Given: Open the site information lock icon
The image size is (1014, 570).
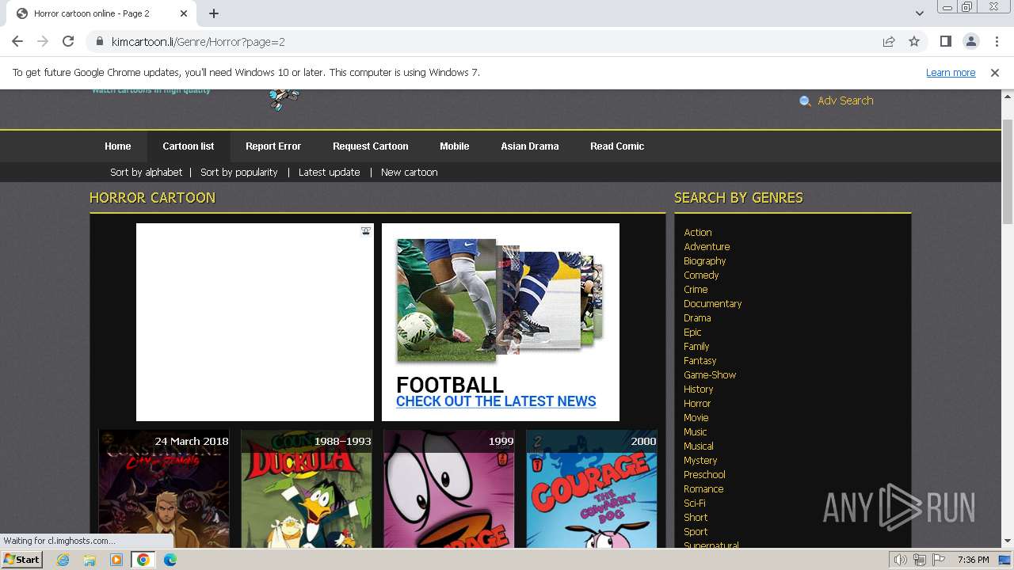Looking at the screenshot, I should 100,42.
